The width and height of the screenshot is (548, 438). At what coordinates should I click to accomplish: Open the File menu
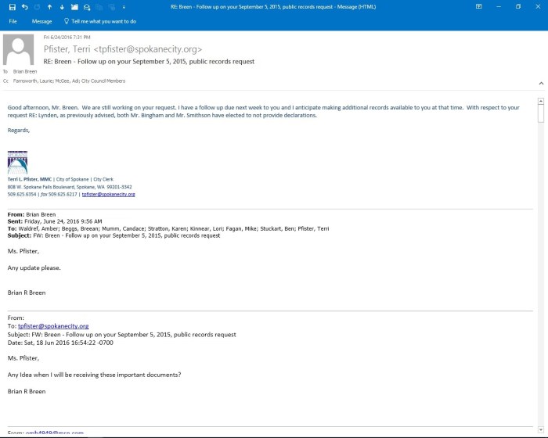[x=13, y=21]
